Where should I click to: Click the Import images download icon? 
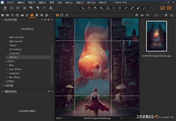(x=5, y=8)
